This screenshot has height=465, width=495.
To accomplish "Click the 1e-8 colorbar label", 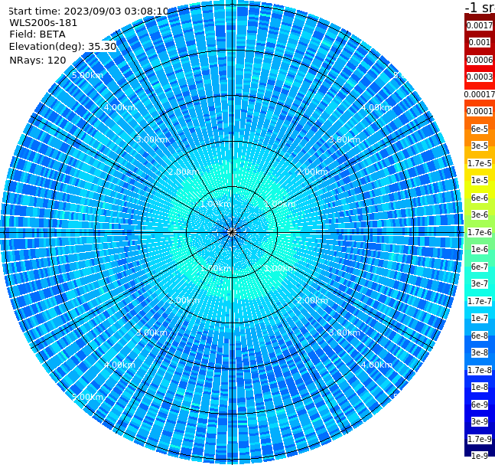I will 480,387.
